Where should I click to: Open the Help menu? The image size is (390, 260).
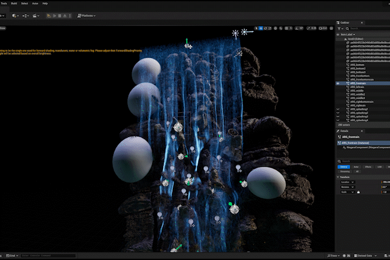click(45, 3)
